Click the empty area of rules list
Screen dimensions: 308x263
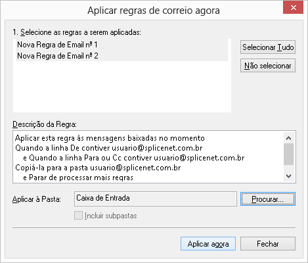point(121,87)
